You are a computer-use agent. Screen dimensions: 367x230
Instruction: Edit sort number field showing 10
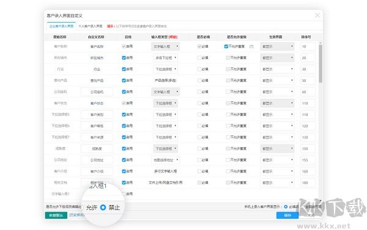(x=308, y=46)
